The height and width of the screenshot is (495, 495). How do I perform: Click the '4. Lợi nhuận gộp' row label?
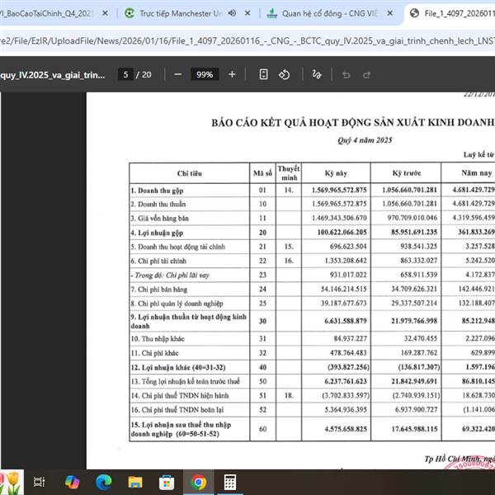click(157, 233)
